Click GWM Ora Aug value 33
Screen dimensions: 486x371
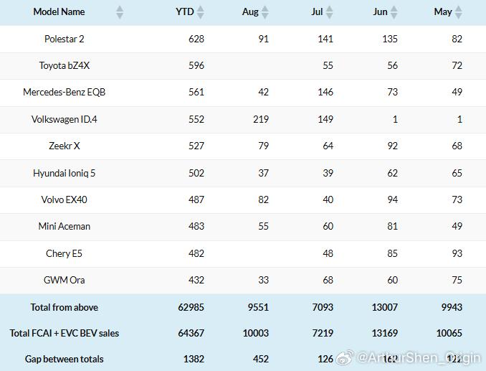coord(264,280)
